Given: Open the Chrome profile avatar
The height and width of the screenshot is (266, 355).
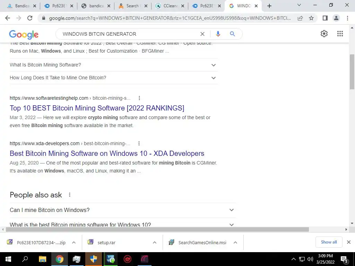Looking at the screenshot, I should click(336, 18).
